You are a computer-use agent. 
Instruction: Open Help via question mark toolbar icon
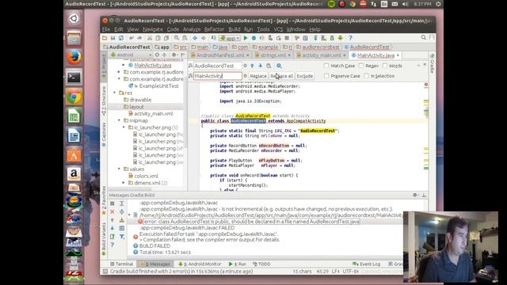coord(350,38)
